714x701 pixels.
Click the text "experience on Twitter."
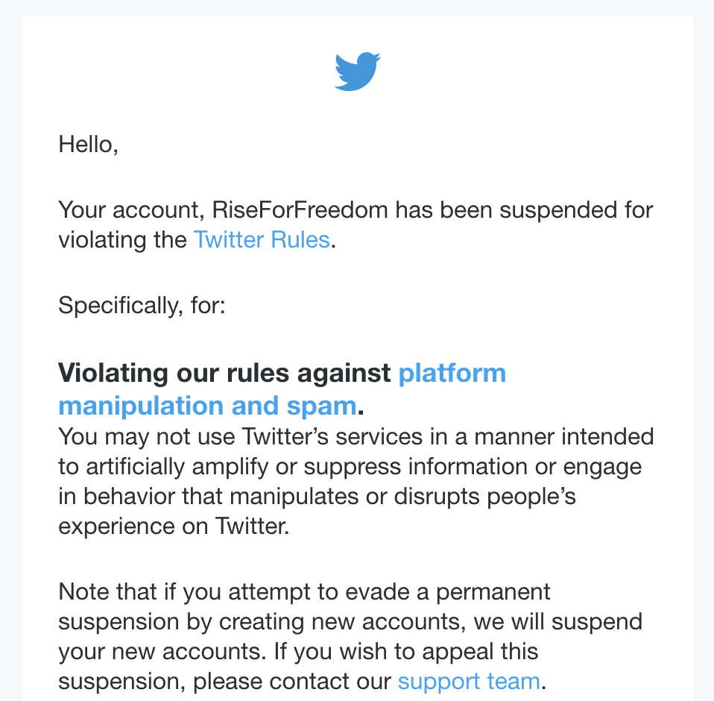point(173,526)
